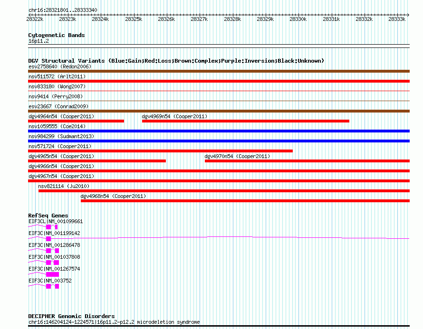Click the 28328k ruler position

point(232,19)
